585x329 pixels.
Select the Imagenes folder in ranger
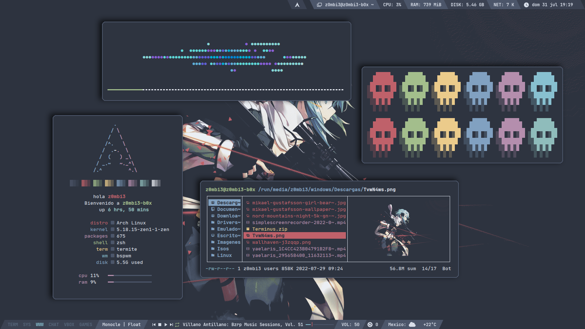click(225, 242)
